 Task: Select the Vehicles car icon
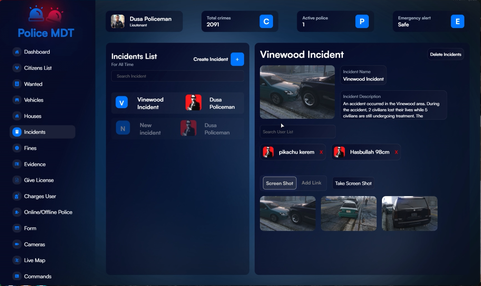pyautogui.click(x=17, y=100)
